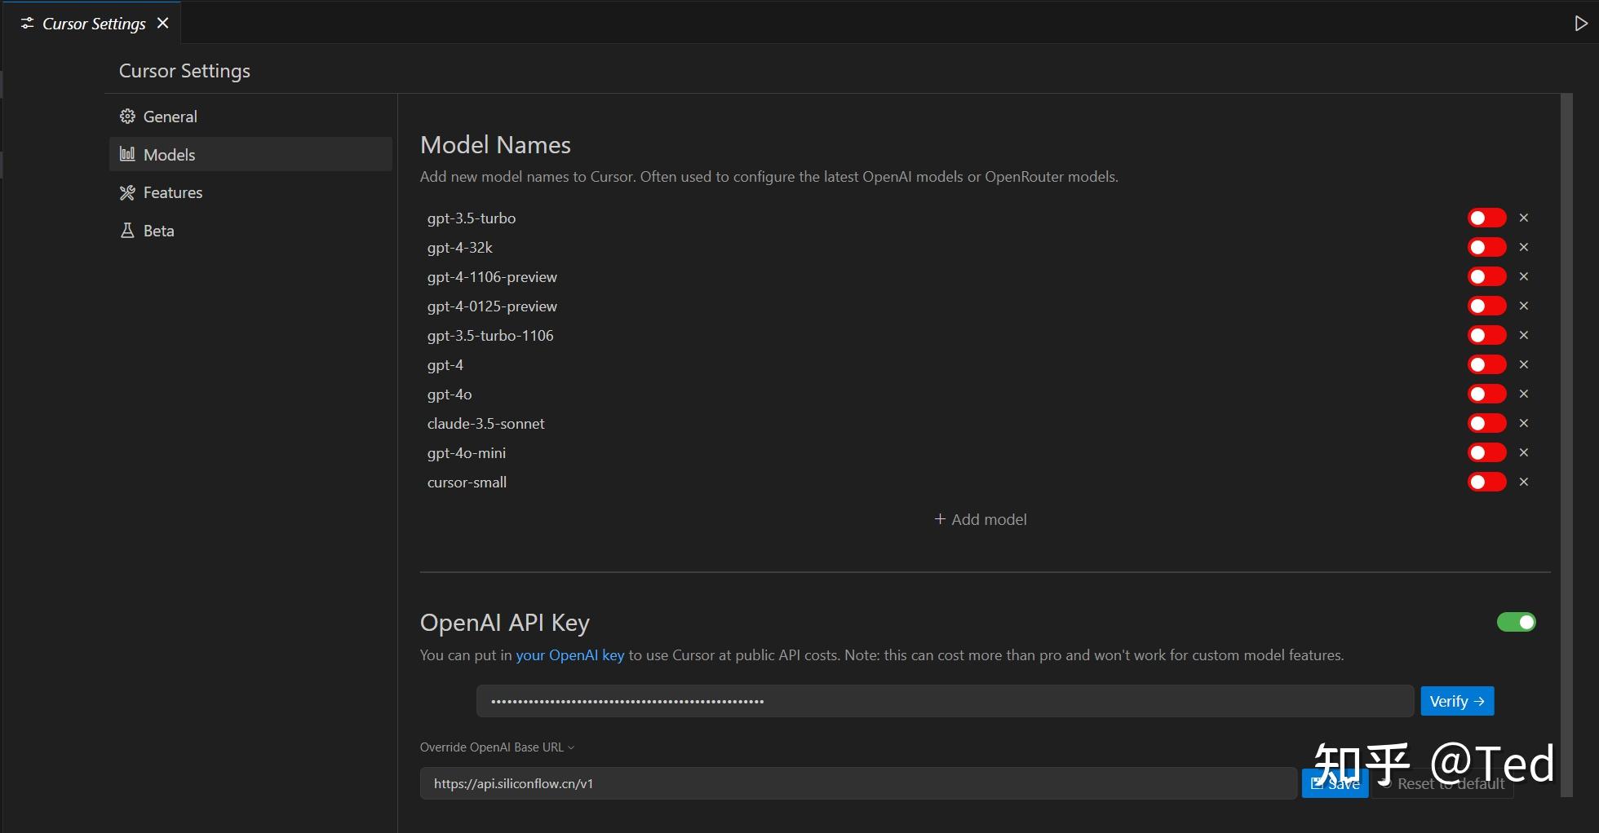Delete gpt-4-32k with its X icon

coord(1523,247)
